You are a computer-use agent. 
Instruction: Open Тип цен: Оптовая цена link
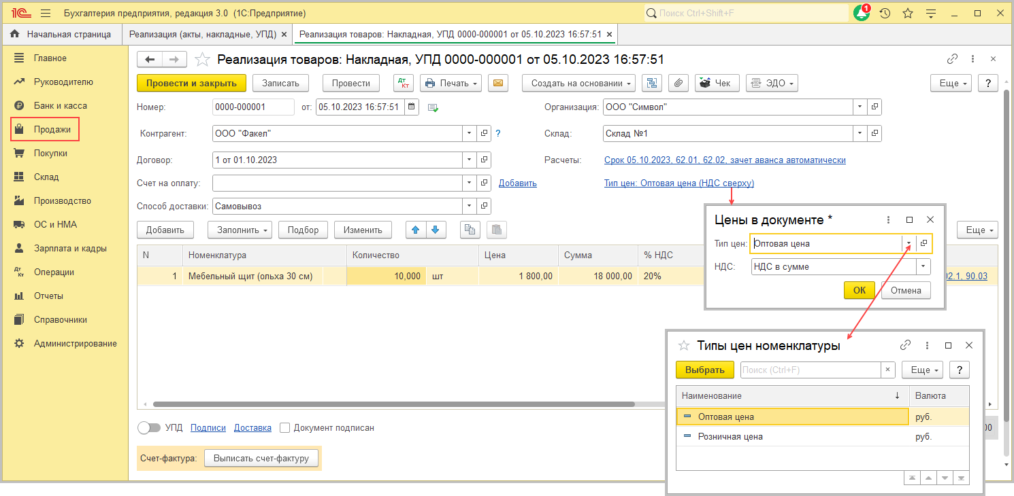coord(679,183)
